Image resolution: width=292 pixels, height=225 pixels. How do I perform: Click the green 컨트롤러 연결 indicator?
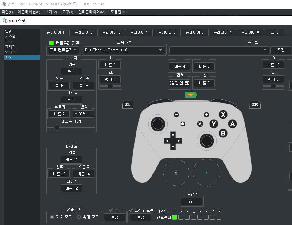pyautogui.click(x=51, y=43)
